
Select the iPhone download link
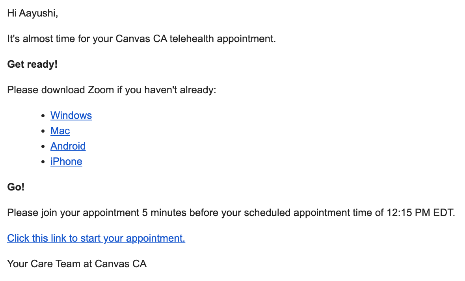(x=66, y=161)
